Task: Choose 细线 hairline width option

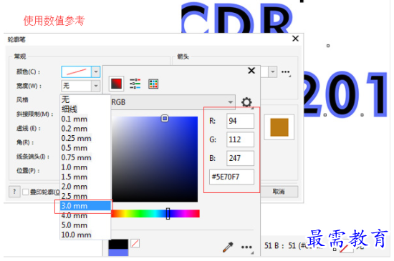Action: click(x=85, y=109)
